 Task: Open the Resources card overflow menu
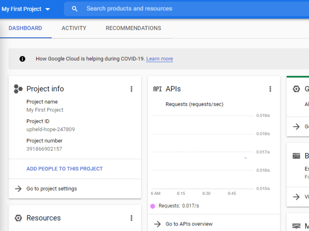coord(131,218)
